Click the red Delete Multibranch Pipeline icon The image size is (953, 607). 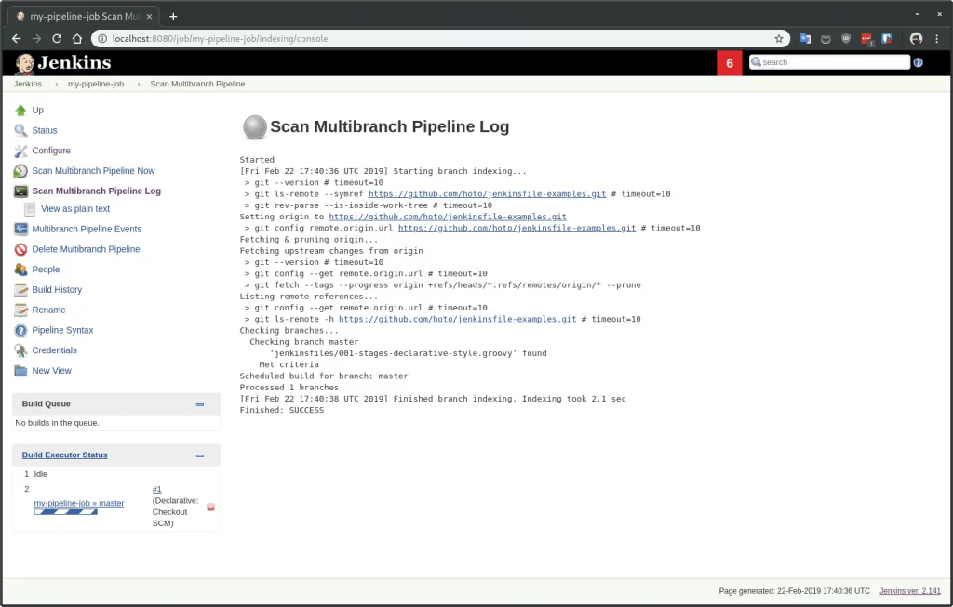click(x=20, y=249)
